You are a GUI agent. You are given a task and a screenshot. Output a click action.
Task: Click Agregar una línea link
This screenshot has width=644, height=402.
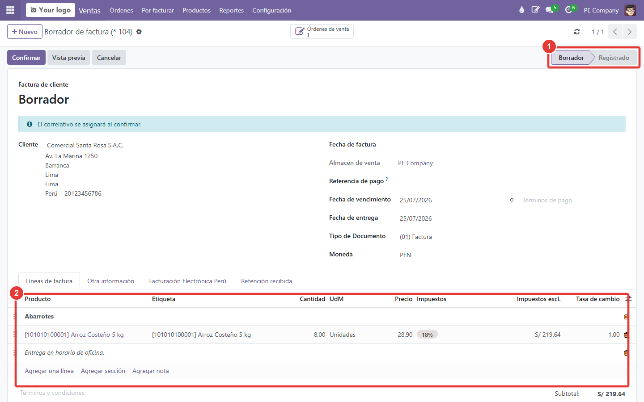point(49,371)
